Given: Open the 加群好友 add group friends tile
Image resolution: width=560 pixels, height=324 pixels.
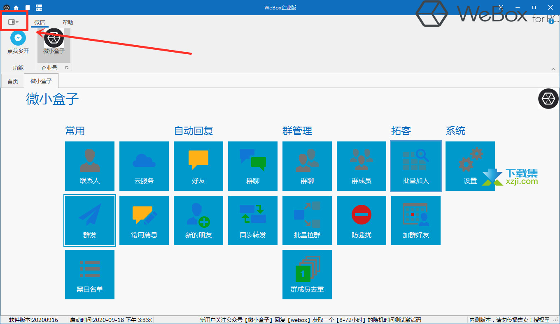Looking at the screenshot, I should pos(416,220).
